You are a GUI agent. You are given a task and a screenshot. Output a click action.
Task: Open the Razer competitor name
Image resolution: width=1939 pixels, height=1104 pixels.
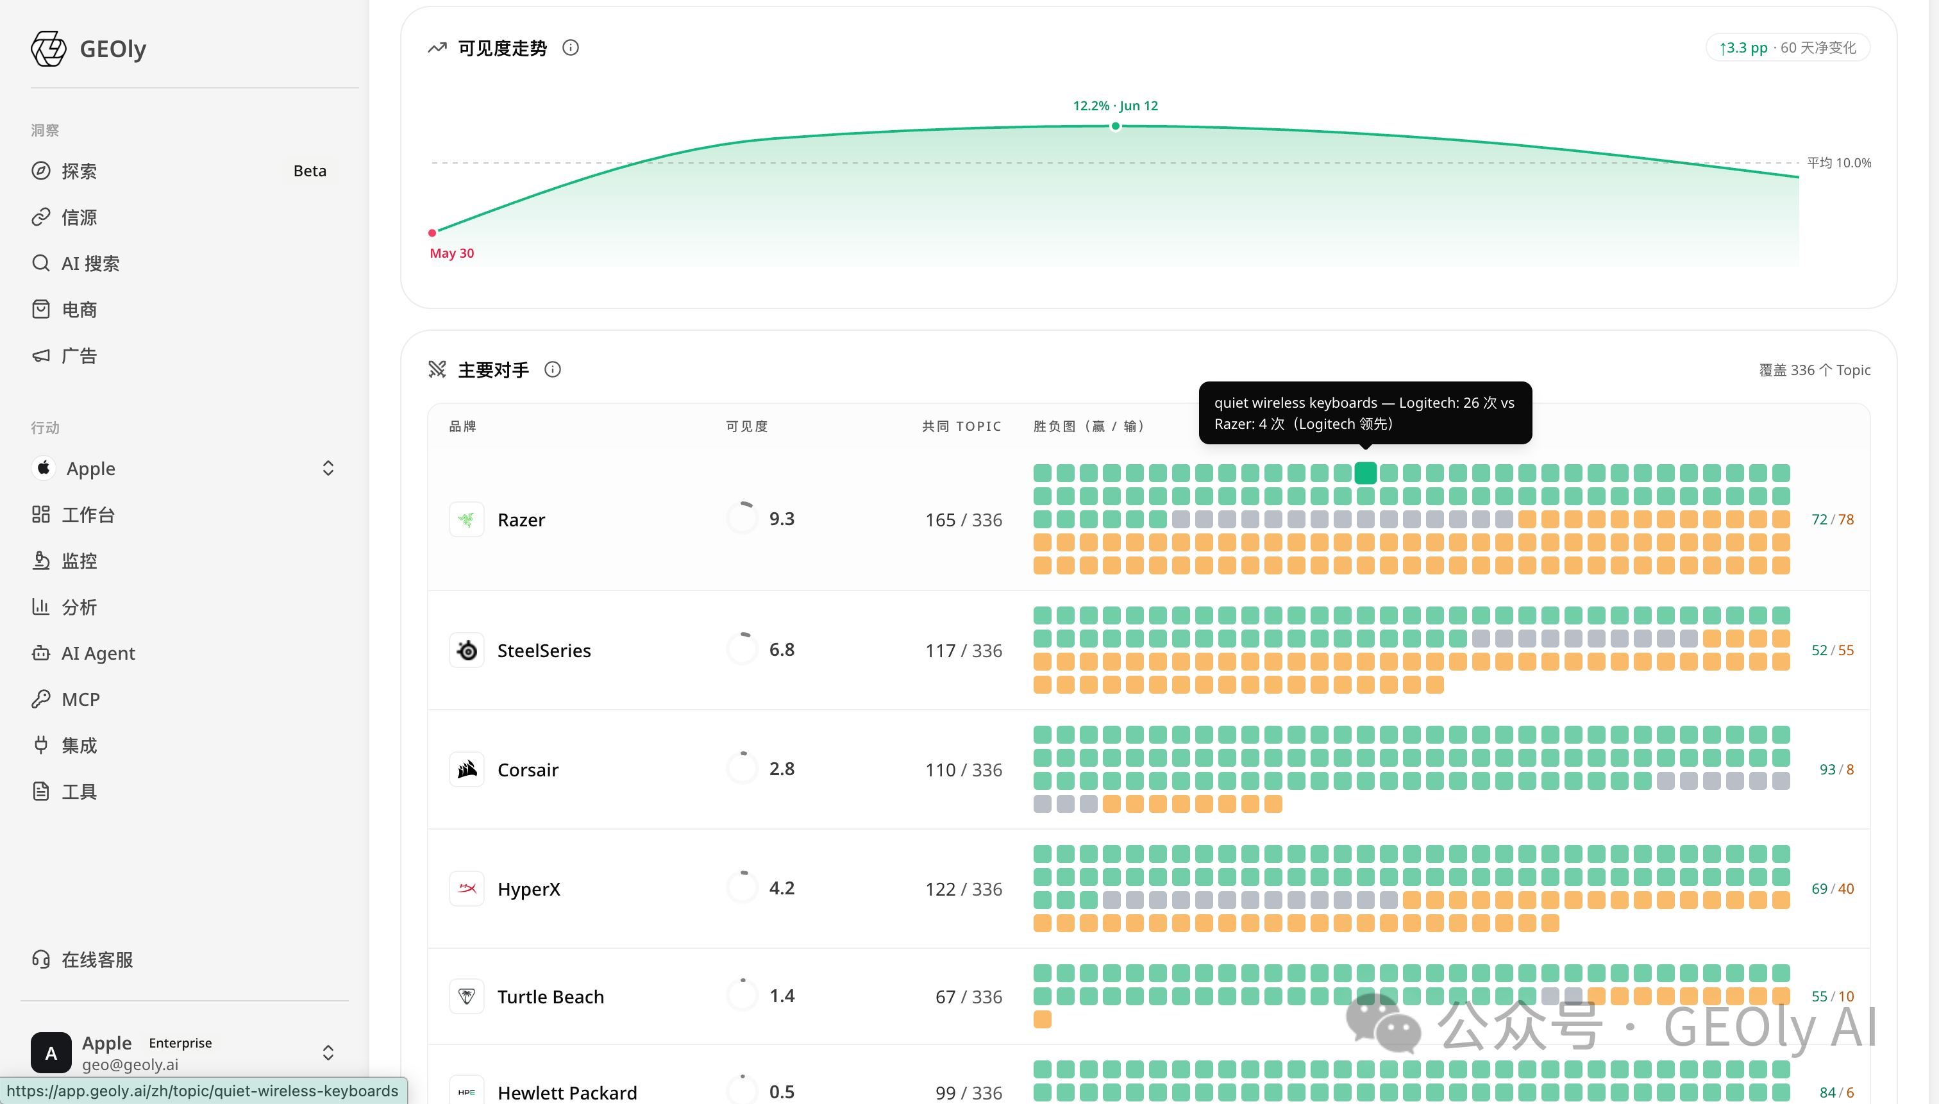[x=522, y=519]
